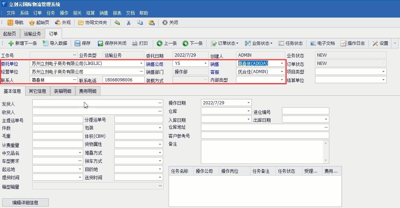Click the 编辑详细信息 button
Image resolution: width=400 pixels, height=208 pixels.
tap(25, 203)
